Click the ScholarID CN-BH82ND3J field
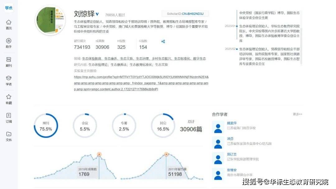Viewport: 336px width, 189px height. pyautogui.click(x=185, y=14)
